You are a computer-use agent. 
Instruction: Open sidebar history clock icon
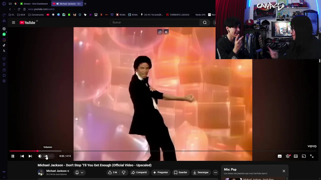point(4,70)
